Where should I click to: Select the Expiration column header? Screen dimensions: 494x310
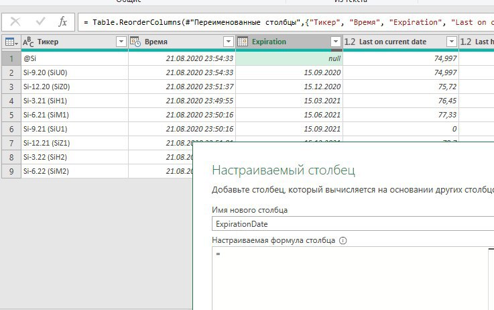289,42
